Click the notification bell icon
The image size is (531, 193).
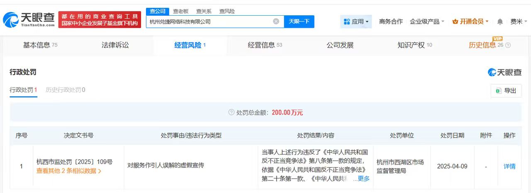[x=500, y=22]
